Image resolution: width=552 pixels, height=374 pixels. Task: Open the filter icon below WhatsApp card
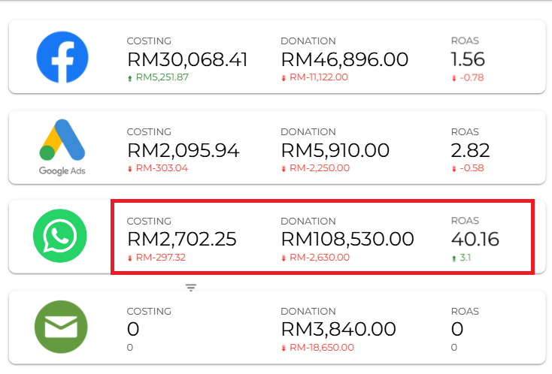click(191, 288)
